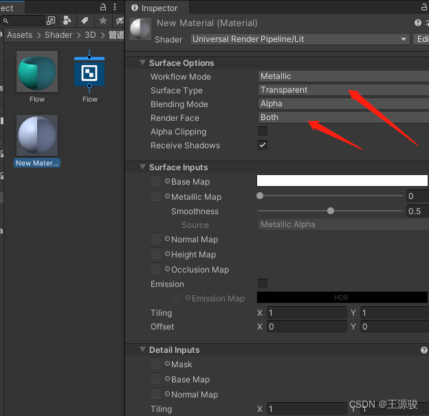The image size is (429, 416).
Task: Open the search-in-window icon beside the search box
Action: coord(50,21)
